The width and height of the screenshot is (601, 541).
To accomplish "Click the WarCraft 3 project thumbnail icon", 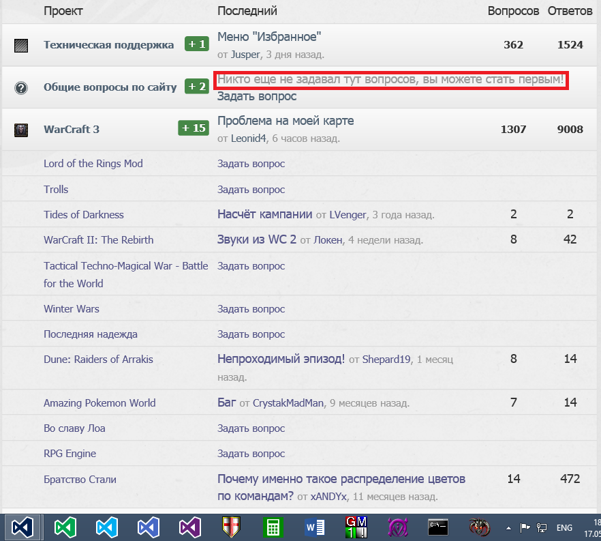I will (x=21, y=130).
